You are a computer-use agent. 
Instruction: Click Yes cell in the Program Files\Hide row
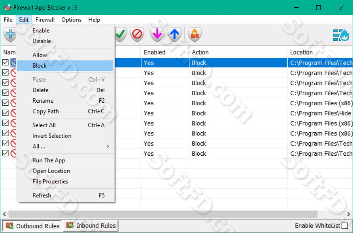click(165, 113)
